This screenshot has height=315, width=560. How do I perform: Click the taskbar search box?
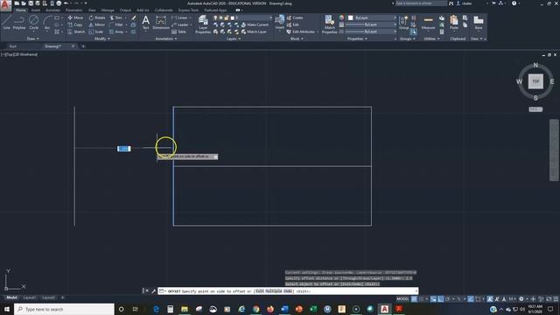coord(64,309)
